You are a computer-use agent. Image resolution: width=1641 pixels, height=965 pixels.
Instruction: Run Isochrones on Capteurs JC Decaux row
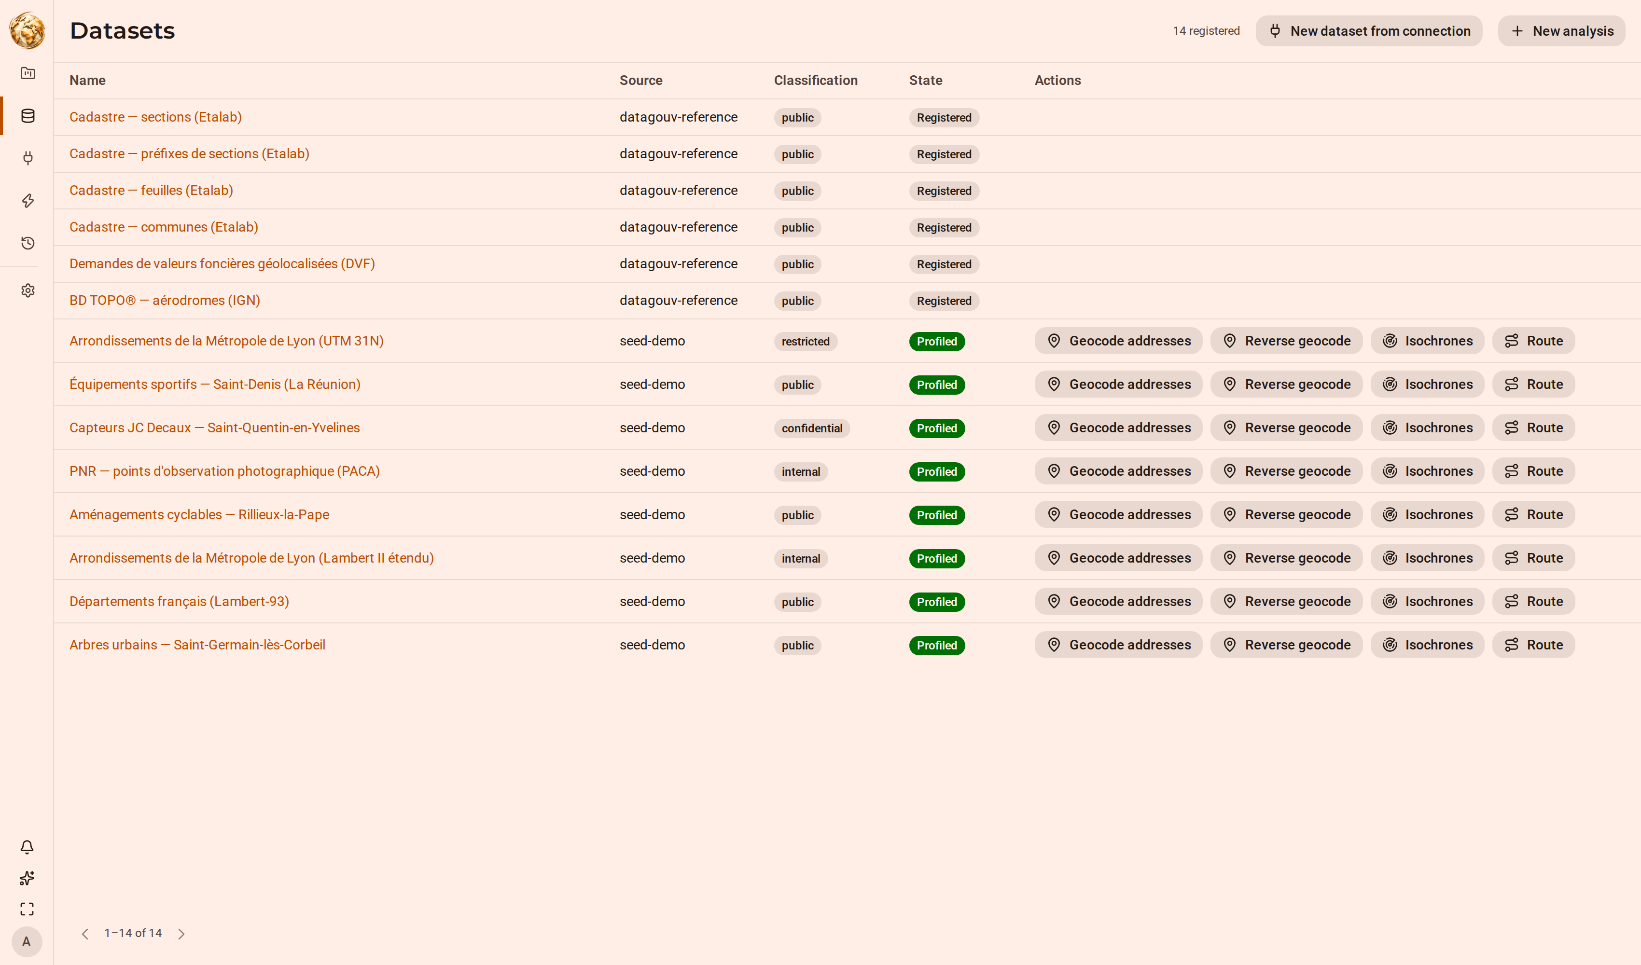coord(1427,428)
